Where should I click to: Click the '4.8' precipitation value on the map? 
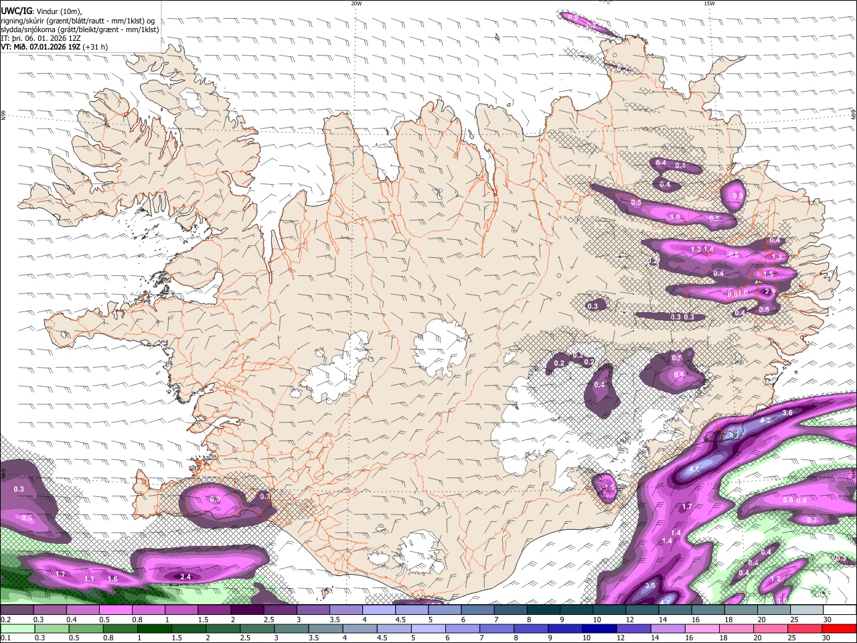tap(694, 469)
